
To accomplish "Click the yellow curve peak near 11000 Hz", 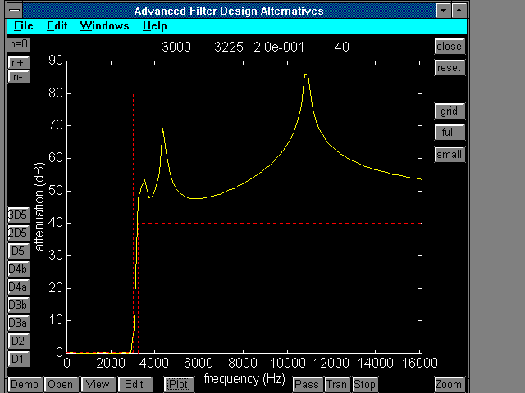I will tap(306, 75).
